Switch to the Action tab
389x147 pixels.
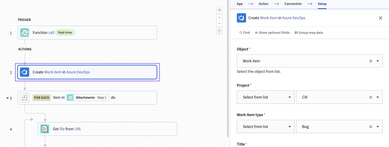pyautogui.click(x=264, y=4)
